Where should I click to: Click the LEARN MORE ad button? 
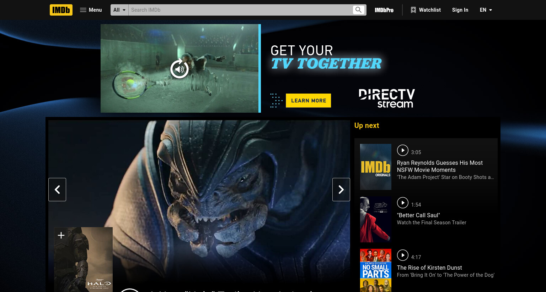point(309,101)
